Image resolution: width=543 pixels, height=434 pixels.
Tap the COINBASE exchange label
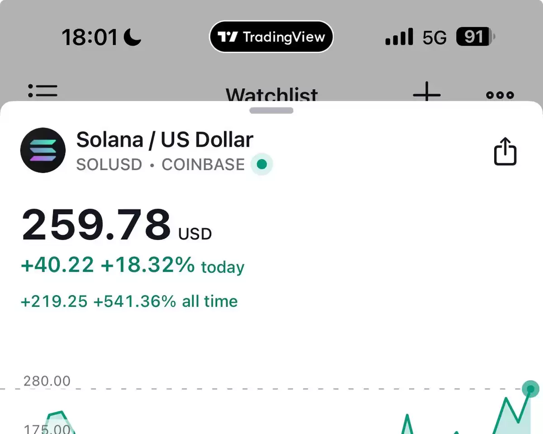coord(203,165)
